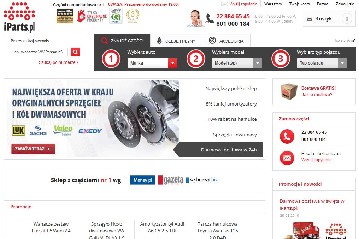Image resolution: width=359 pixels, height=239 pixels.
Task: Open the Warsztaty menu item
Action: click(273, 4)
